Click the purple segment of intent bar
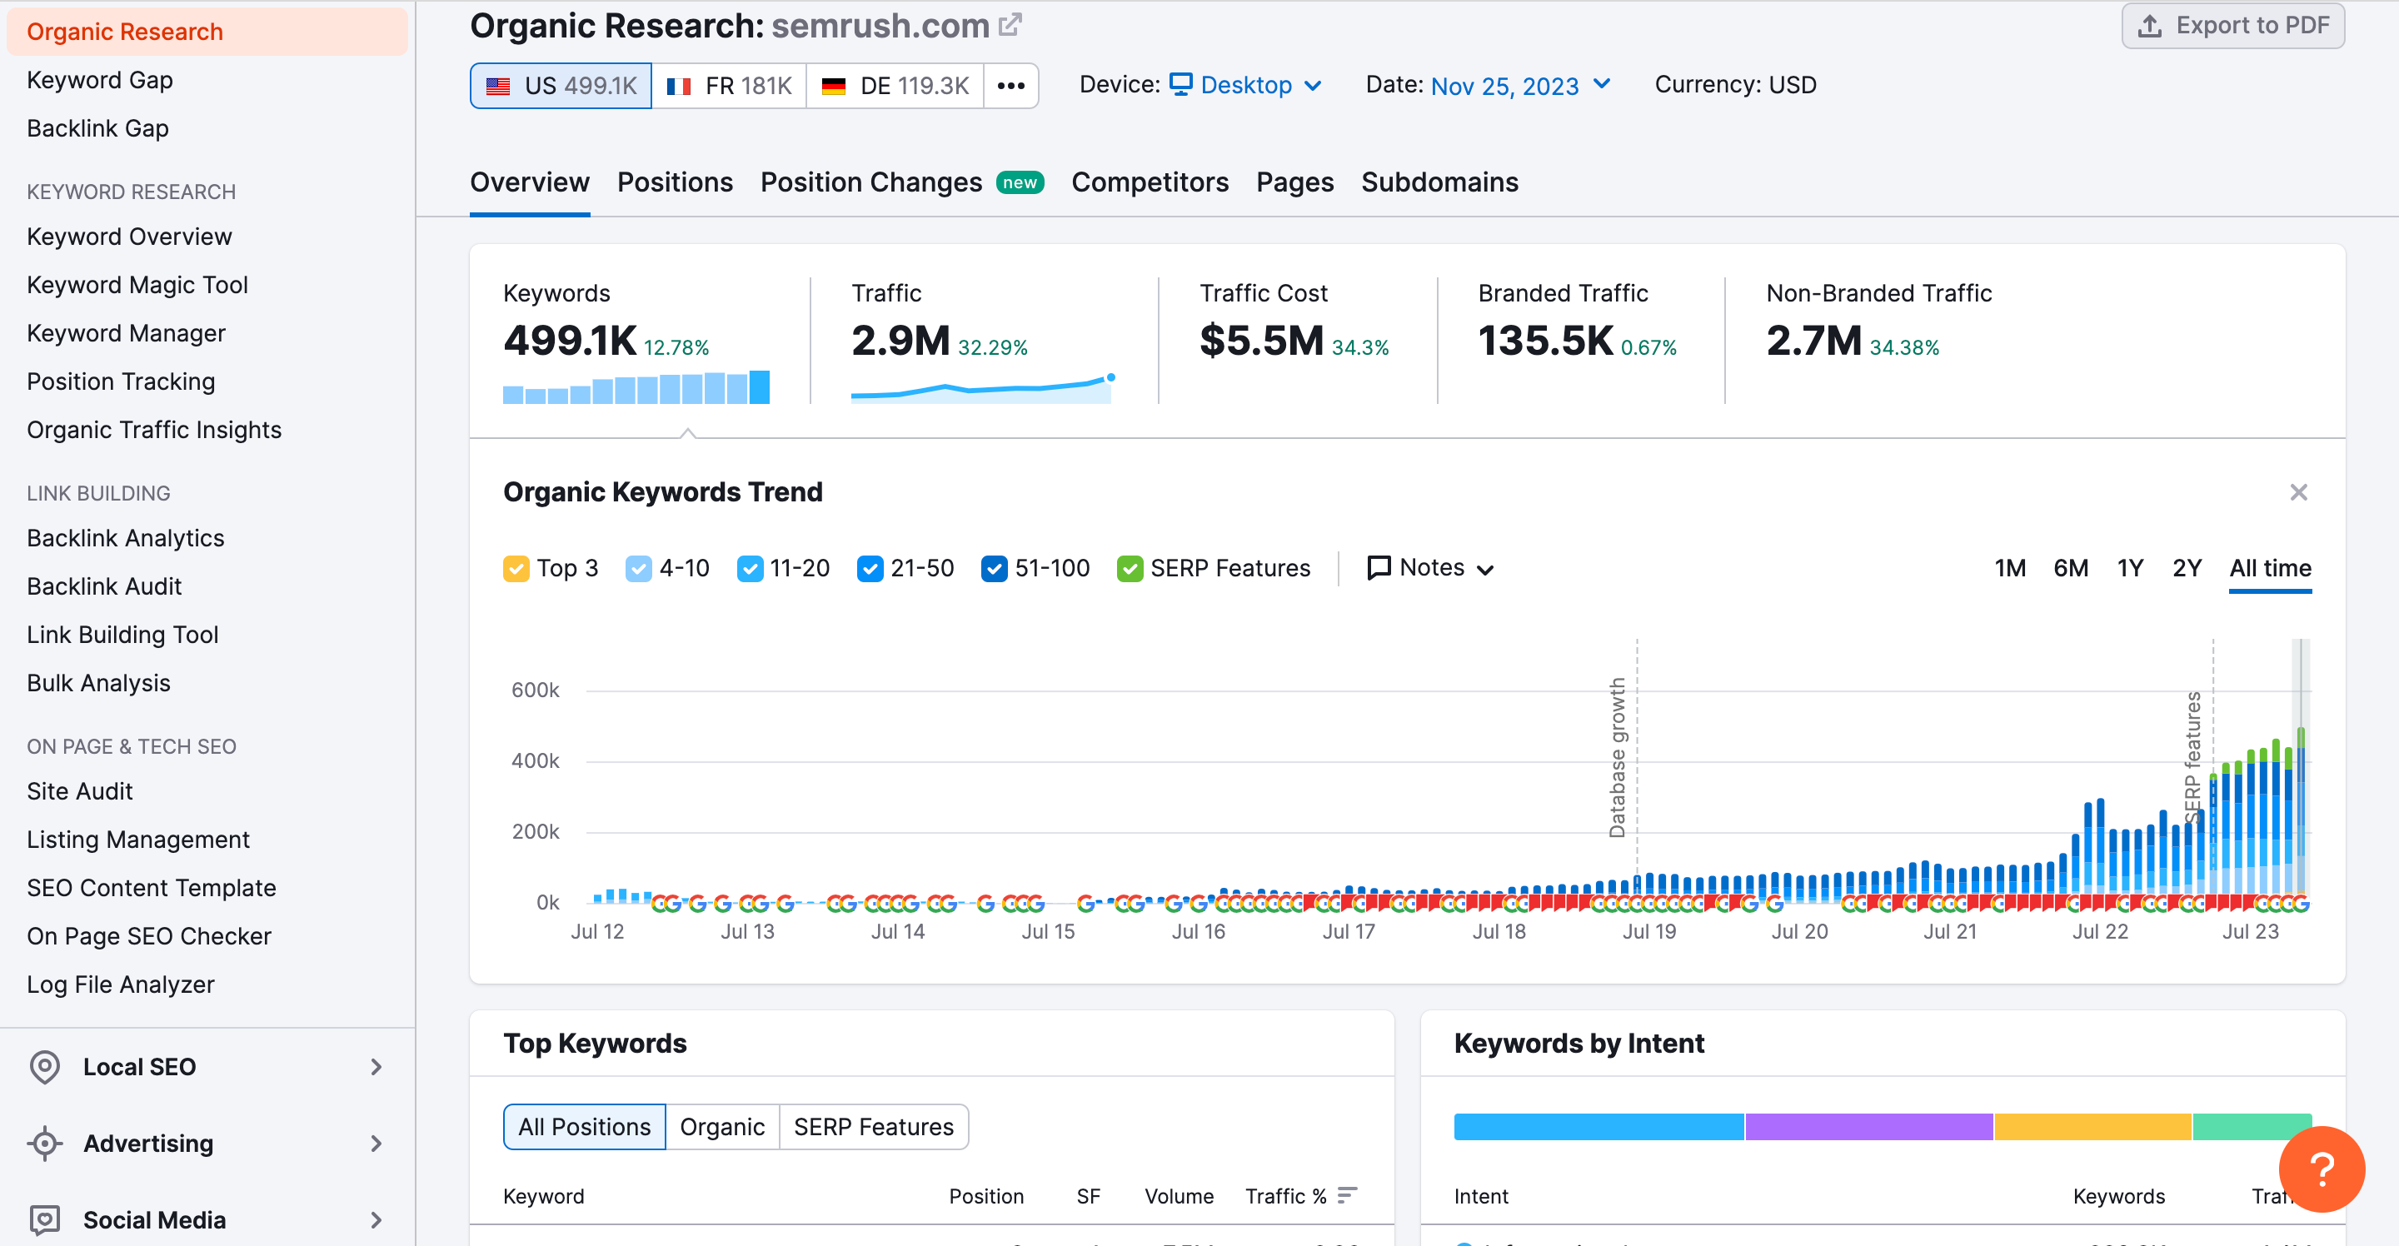The image size is (2399, 1246). pos(1869,1127)
